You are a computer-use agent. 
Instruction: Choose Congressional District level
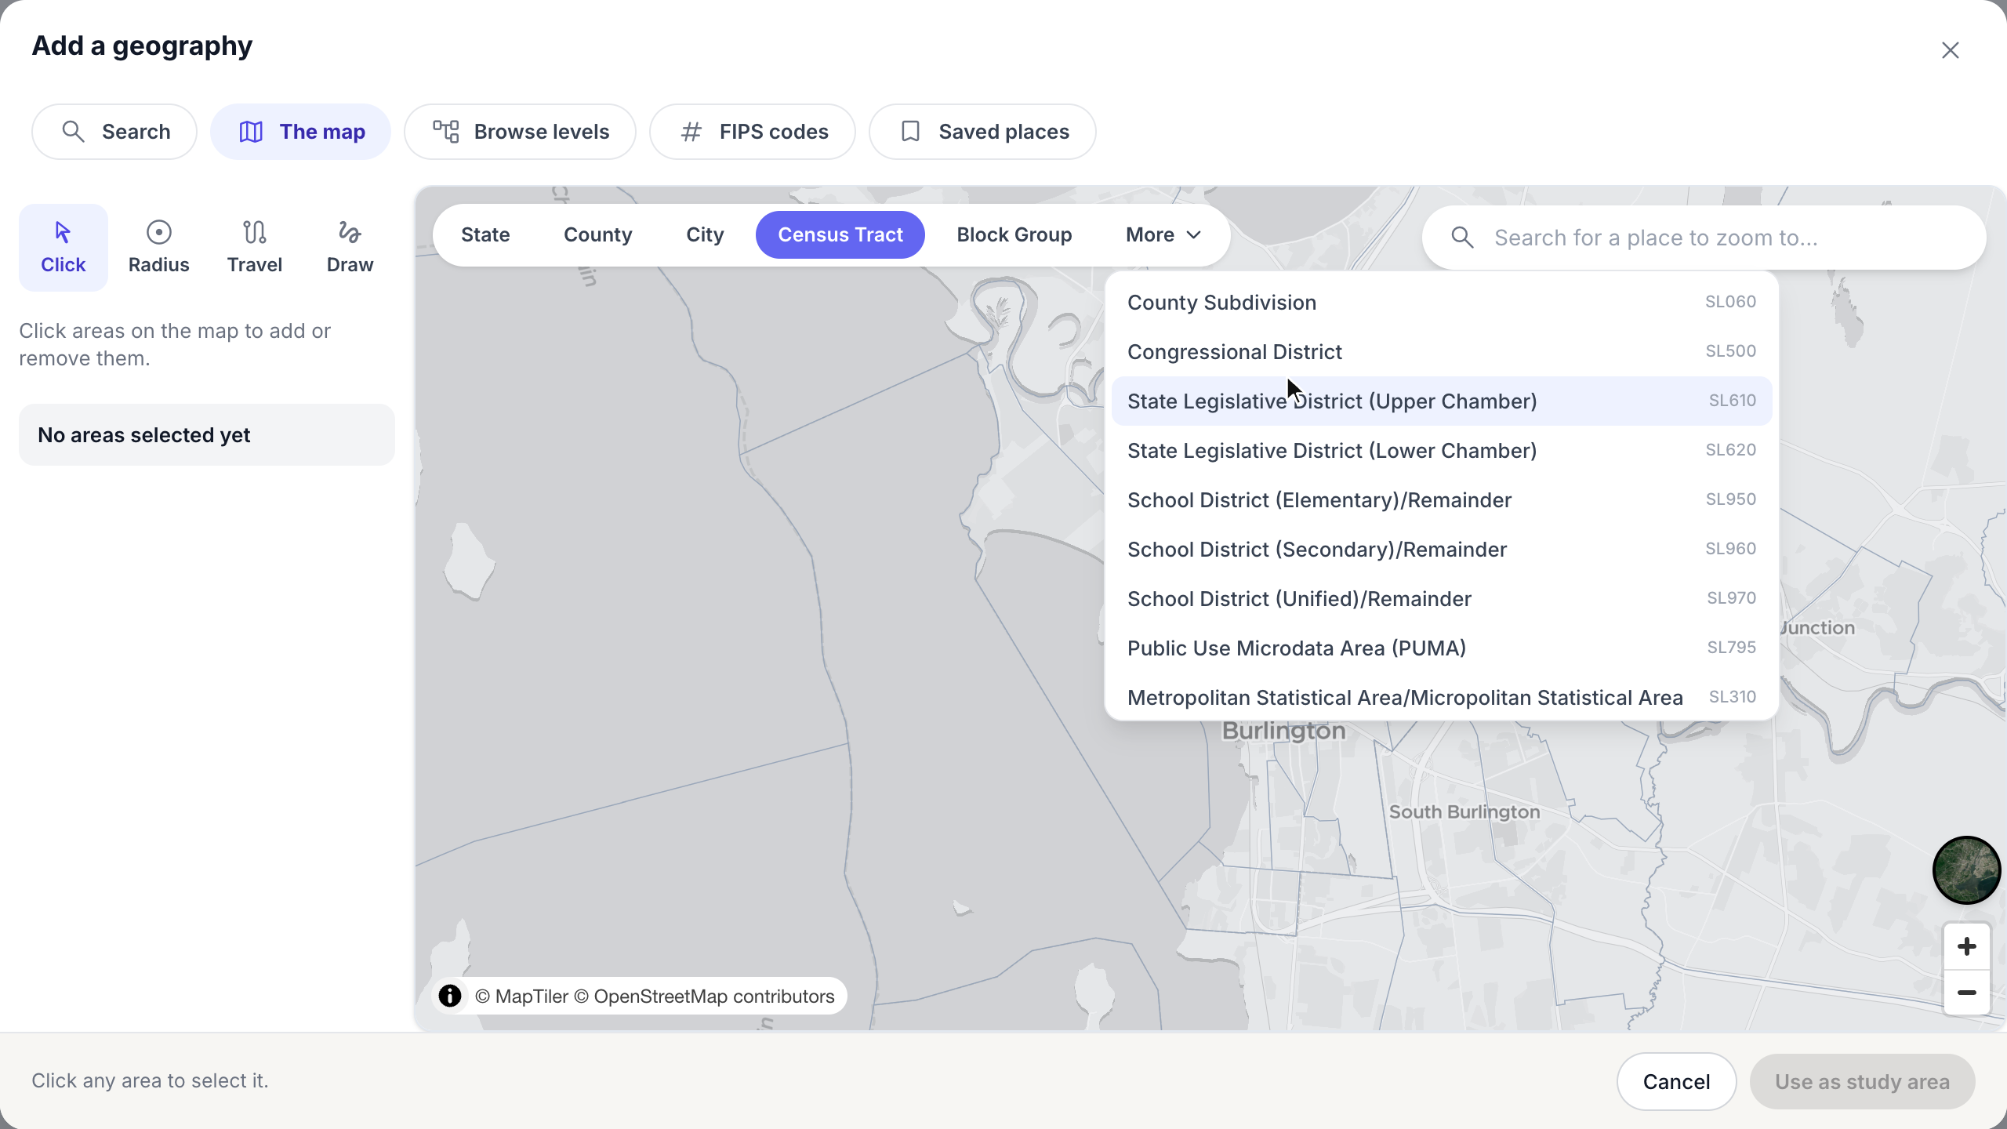pos(1442,352)
